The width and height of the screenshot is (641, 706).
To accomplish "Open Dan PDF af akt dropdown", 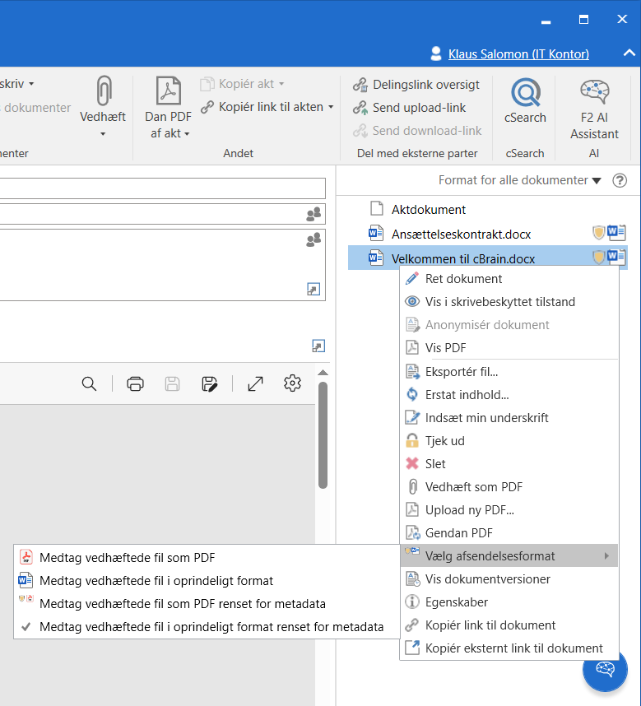I will click(x=169, y=133).
